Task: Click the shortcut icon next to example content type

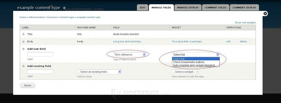Action: tap(64, 8)
